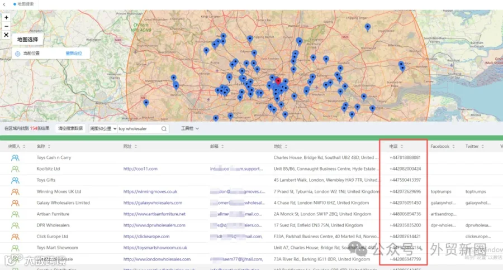
Task: Open the galaxywholesalers.com link
Action: pyautogui.click(x=153, y=202)
